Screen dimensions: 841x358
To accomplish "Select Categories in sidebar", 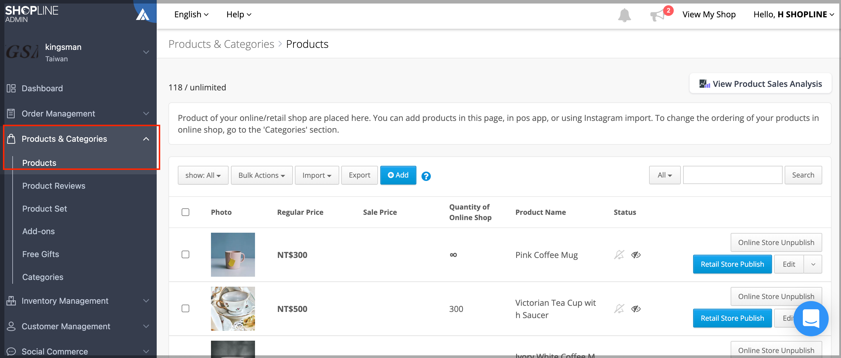I will click(43, 277).
